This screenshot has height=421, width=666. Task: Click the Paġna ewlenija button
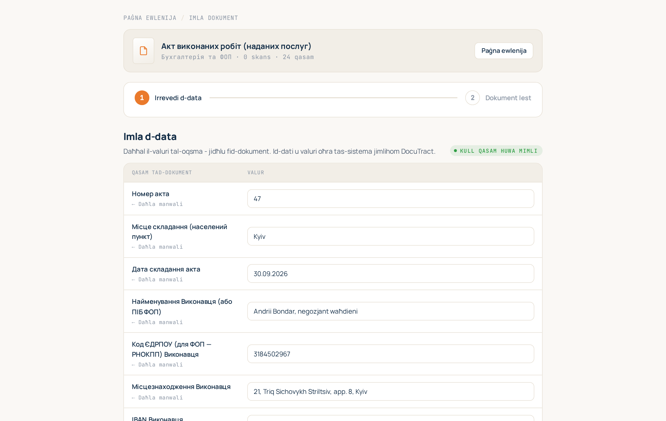[504, 51]
